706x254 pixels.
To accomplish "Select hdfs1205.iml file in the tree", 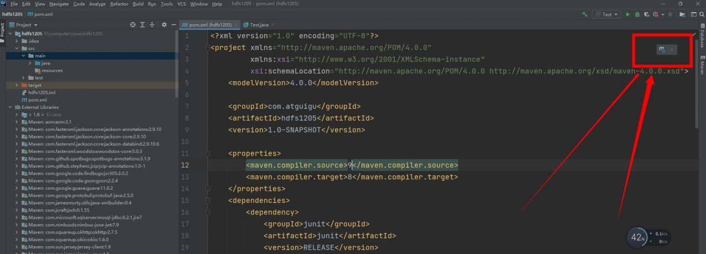I will coord(42,93).
